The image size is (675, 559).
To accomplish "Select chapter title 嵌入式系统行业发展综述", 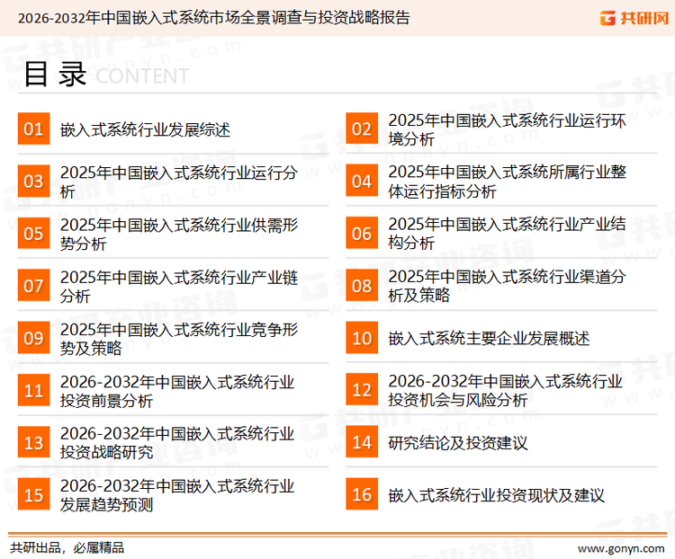I will point(145,129).
